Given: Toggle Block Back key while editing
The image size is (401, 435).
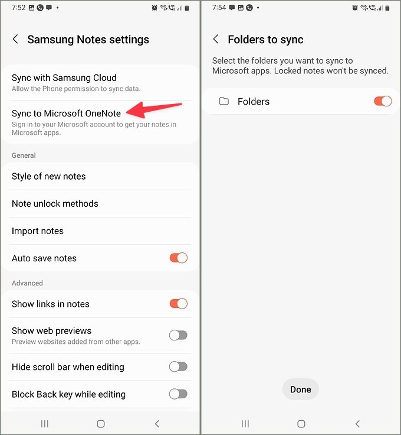Looking at the screenshot, I should (179, 394).
